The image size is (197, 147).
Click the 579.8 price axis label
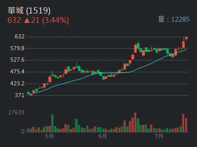[x=17, y=48]
